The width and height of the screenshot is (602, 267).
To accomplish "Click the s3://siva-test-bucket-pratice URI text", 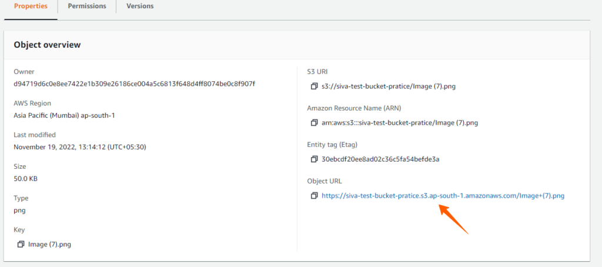I will (x=389, y=86).
